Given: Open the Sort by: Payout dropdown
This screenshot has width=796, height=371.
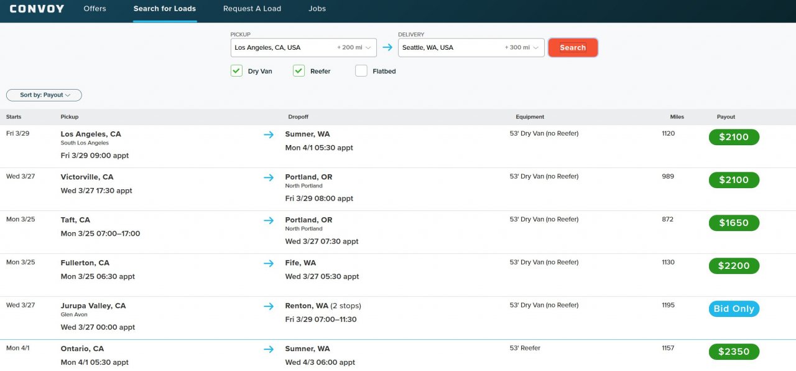Looking at the screenshot, I should coord(44,95).
